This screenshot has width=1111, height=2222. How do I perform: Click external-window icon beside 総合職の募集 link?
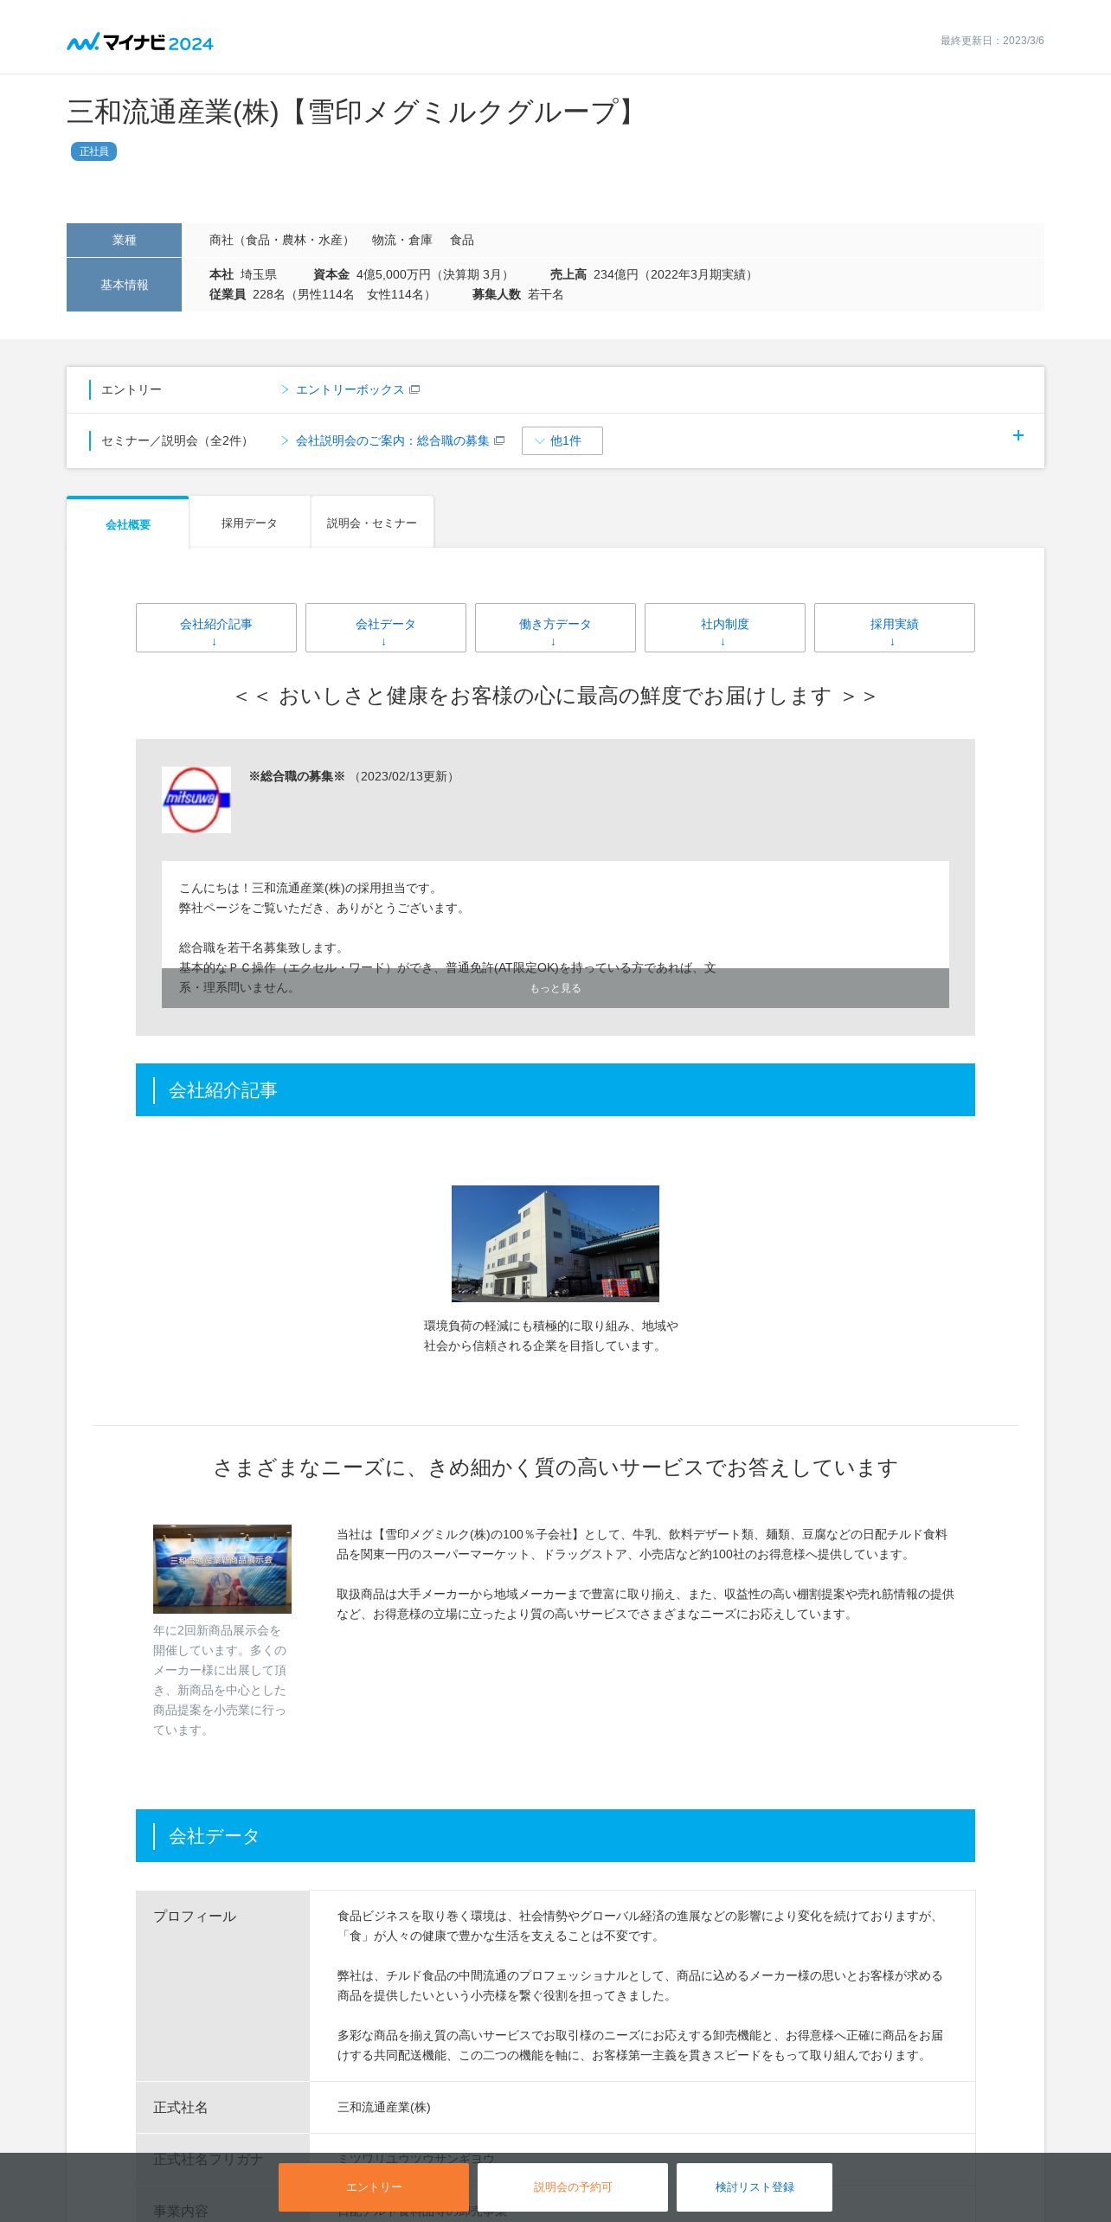point(499,441)
